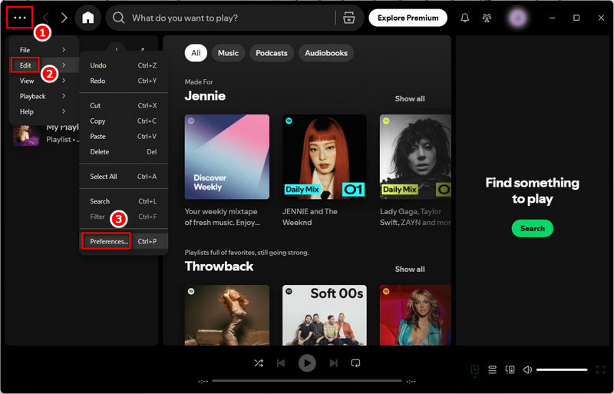Image resolution: width=614 pixels, height=394 pixels.
Task: Choose Redo from Edit menu
Action: tap(124, 81)
